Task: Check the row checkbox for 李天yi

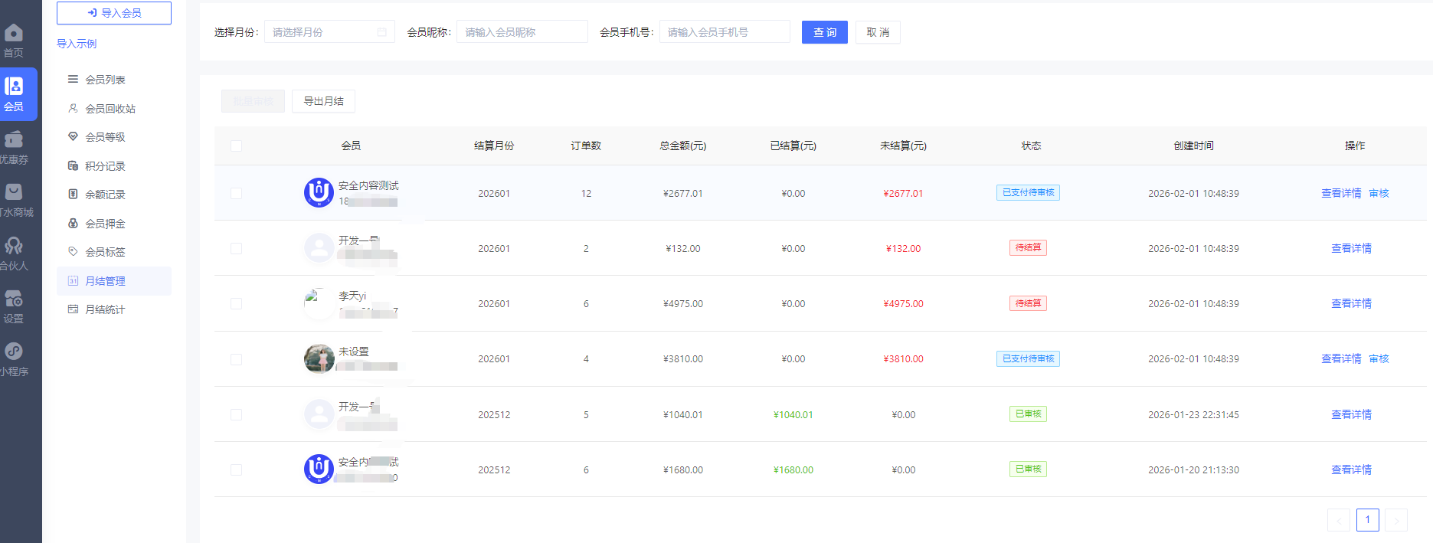Action: pyautogui.click(x=236, y=304)
